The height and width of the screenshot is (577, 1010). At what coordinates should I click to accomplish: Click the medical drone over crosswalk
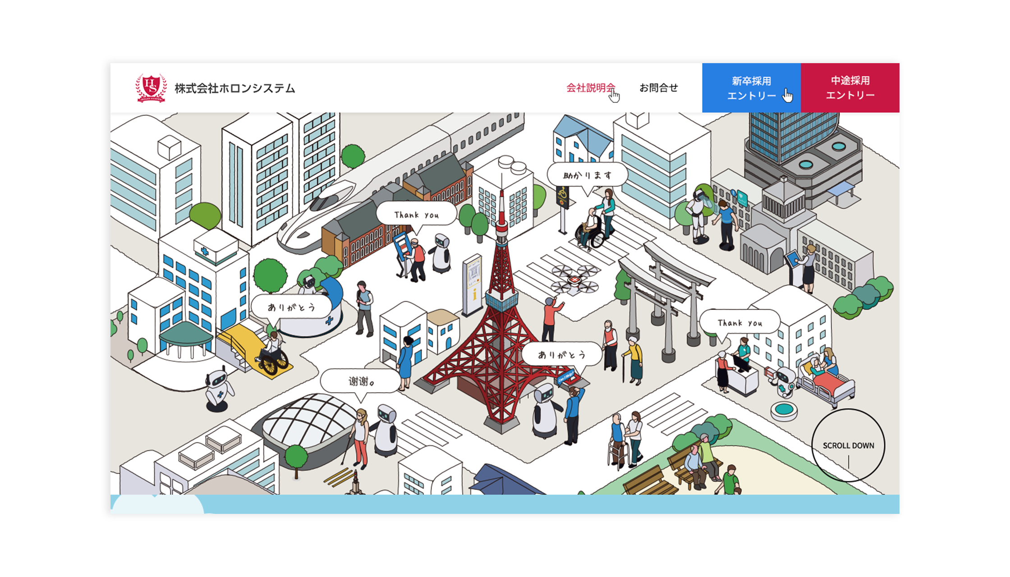pyautogui.click(x=574, y=279)
